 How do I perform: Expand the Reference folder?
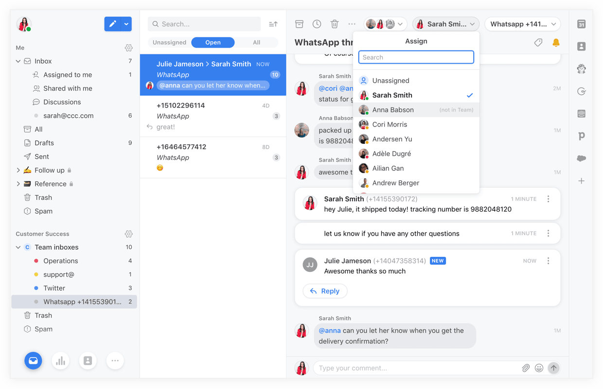18,184
